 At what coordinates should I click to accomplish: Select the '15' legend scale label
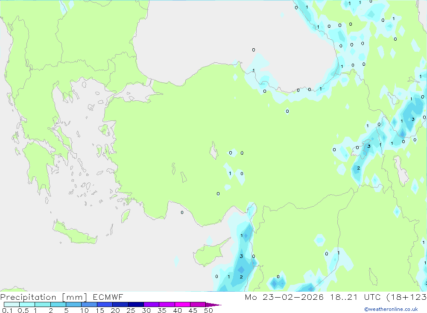100,310
